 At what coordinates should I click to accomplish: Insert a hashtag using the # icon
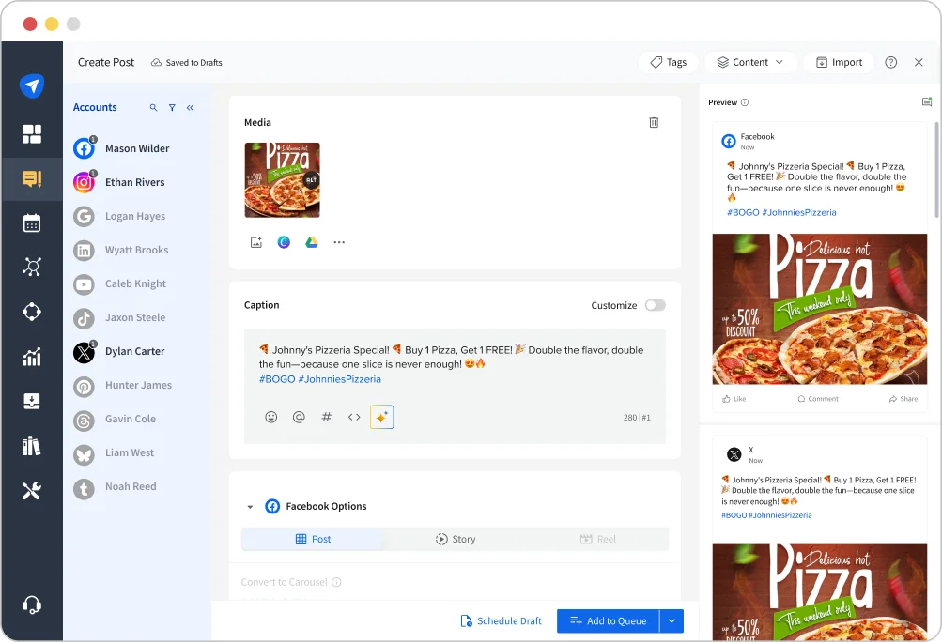point(326,417)
